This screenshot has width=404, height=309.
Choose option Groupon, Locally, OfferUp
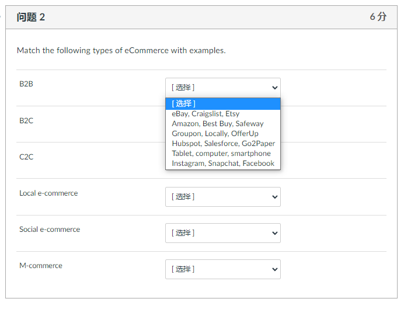(223, 134)
